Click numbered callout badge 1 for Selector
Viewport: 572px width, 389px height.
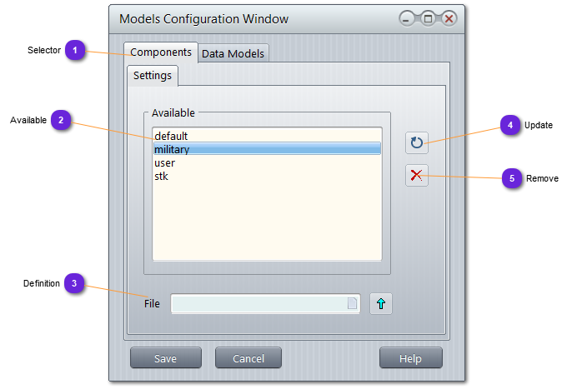tap(75, 51)
